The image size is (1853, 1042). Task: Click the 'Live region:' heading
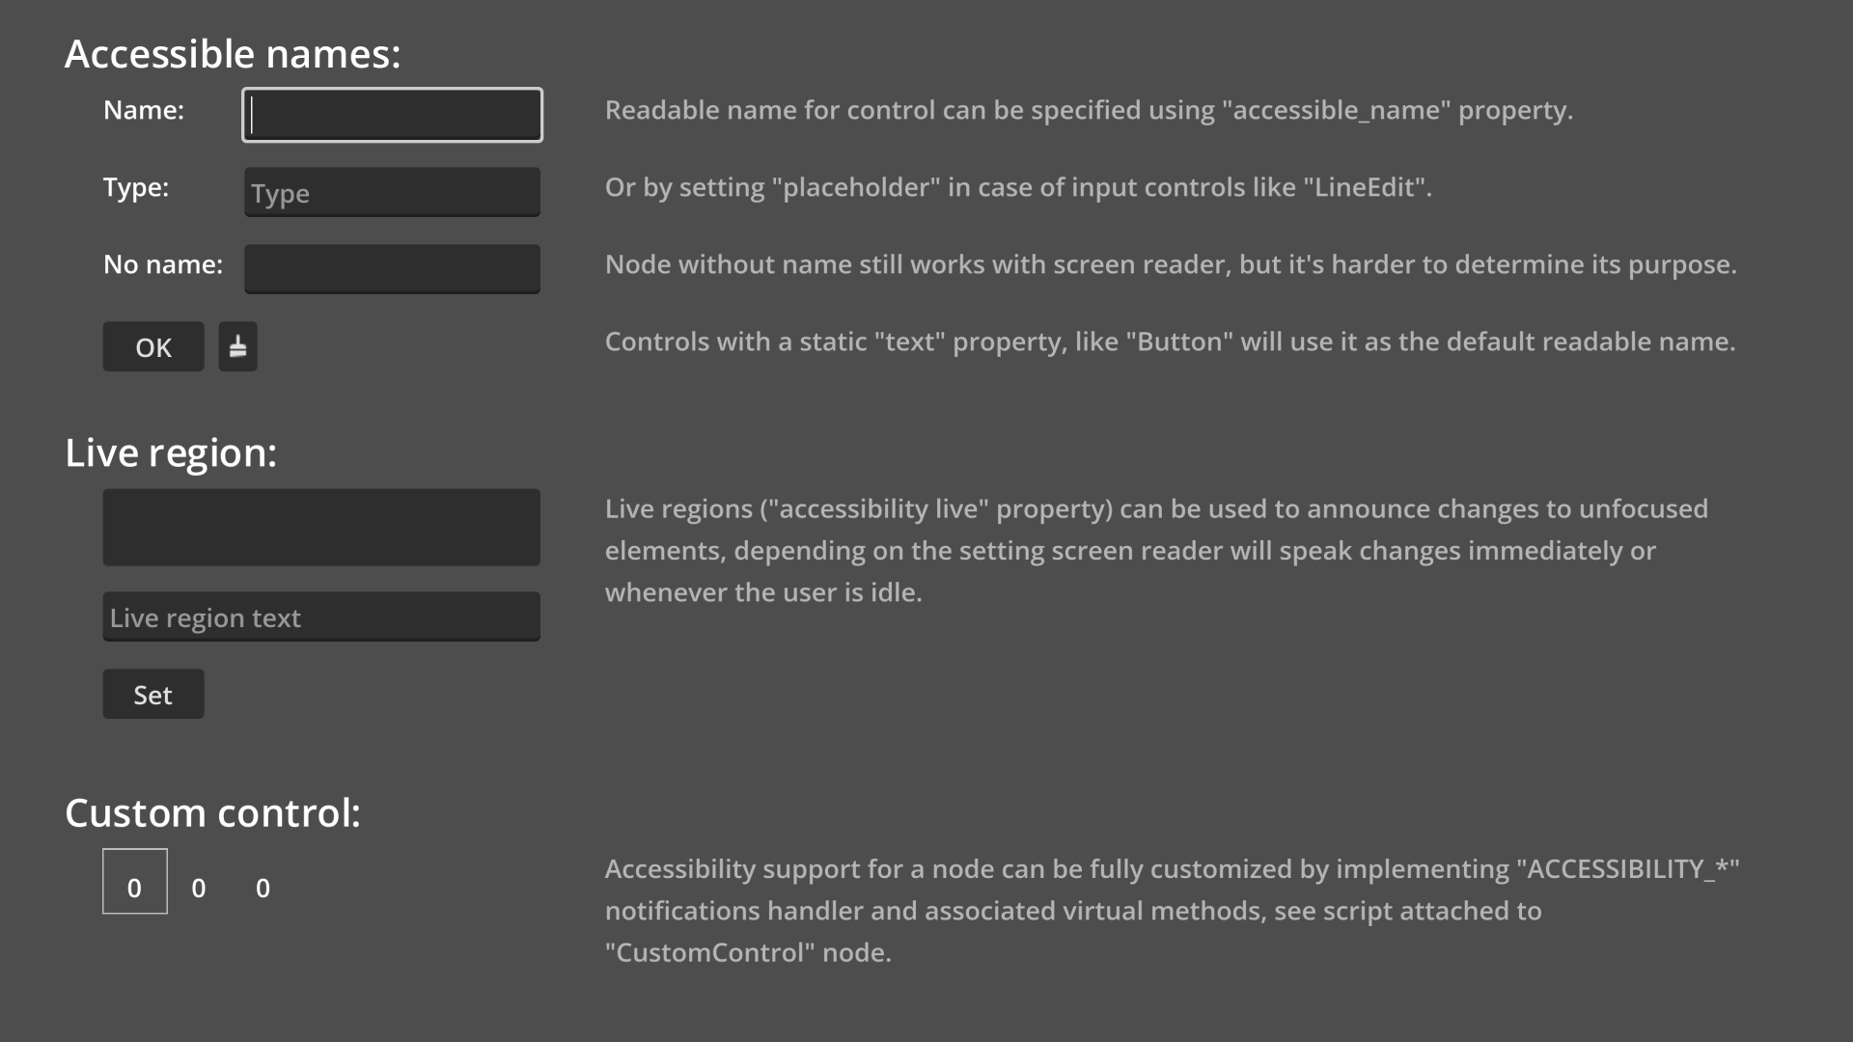(x=171, y=452)
